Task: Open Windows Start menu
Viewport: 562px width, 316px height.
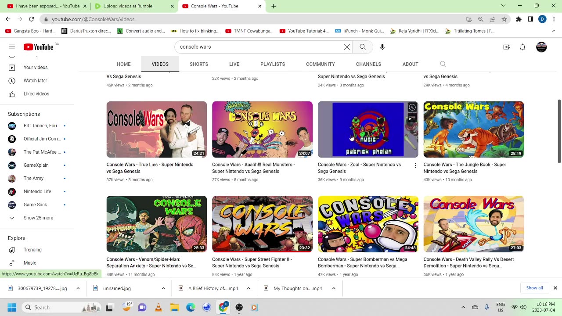Action: (12, 307)
